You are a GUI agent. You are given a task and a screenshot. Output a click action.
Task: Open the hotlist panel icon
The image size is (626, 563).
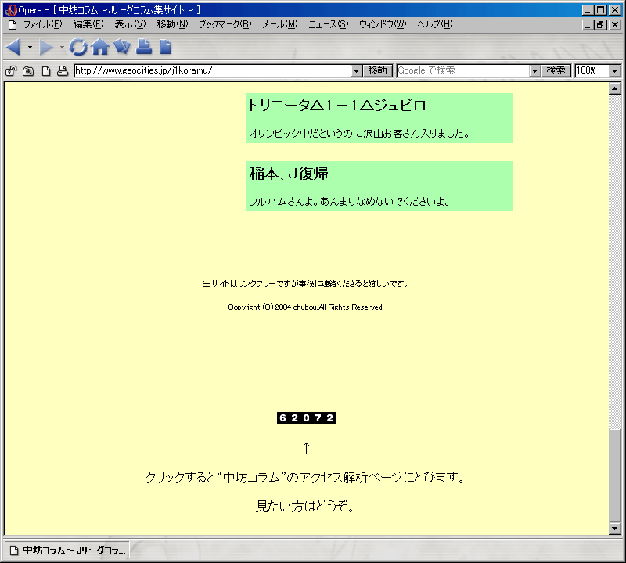tap(122, 47)
